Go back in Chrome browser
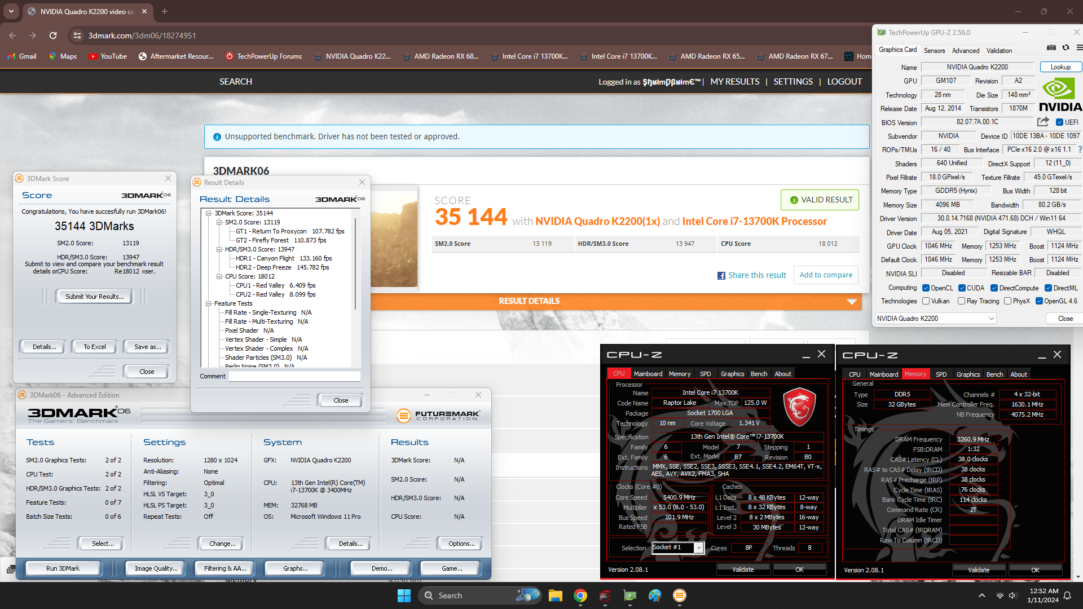The image size is (1083, 609). point(12,36)
